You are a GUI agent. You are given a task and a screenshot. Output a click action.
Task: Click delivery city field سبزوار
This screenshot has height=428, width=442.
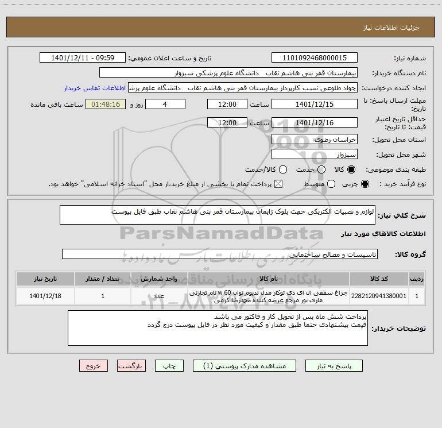pyautogui.click(x=315, y=154)
